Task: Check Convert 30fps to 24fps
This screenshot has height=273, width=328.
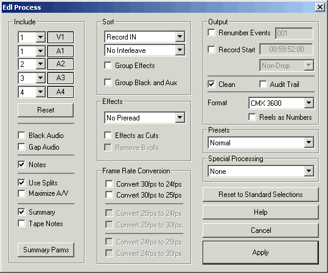Action: tap(109, 184)
